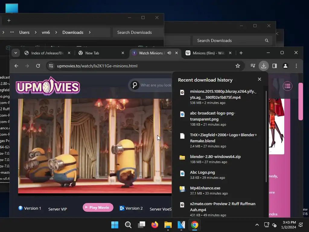Show hidden system tray icons
This screenshot has width=309, height=232.
click(x=257, y=225)
